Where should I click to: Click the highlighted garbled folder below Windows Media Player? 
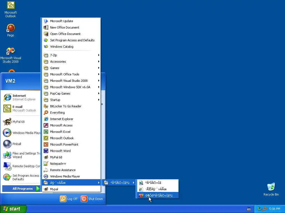71,182
